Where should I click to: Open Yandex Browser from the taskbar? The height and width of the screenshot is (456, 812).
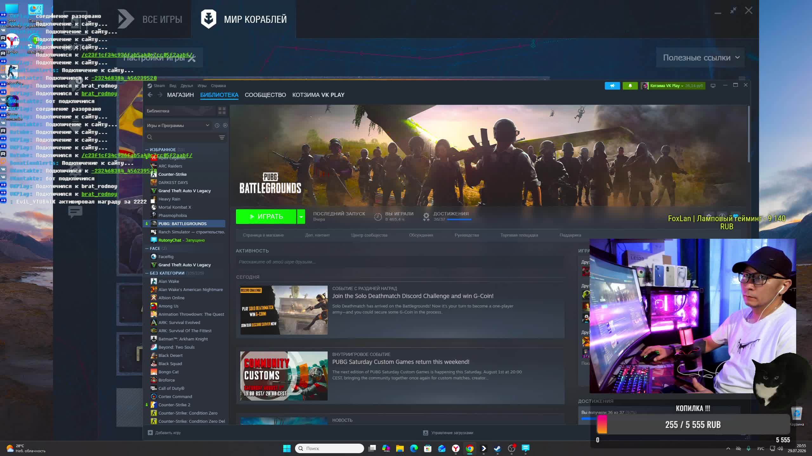(x=456, y=448)
